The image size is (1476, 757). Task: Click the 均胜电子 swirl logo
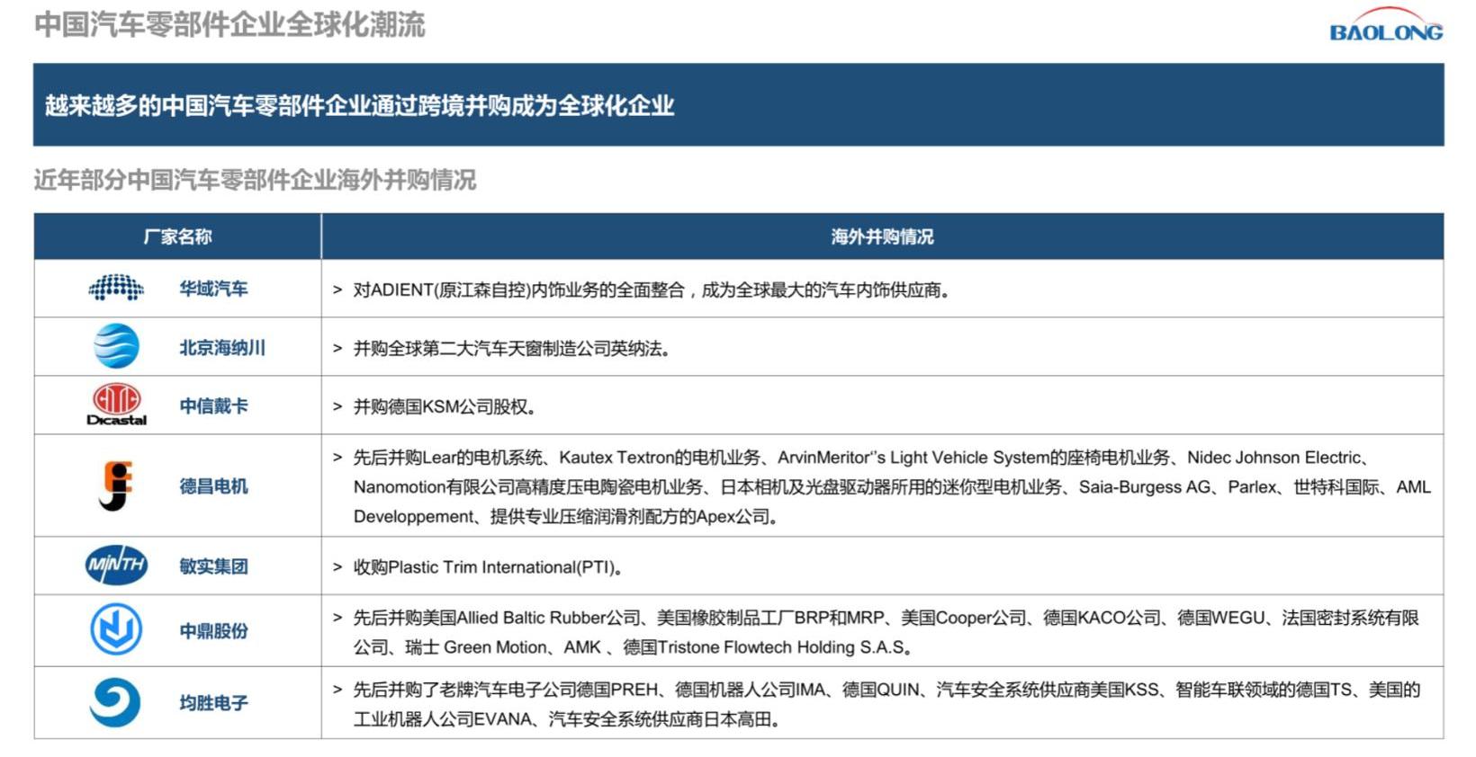click(115, 702)
